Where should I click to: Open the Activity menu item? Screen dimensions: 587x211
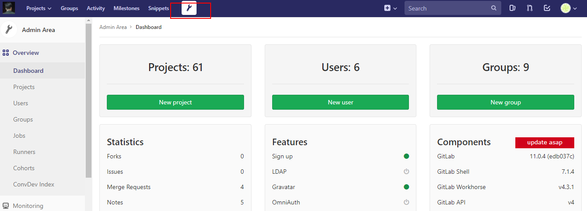pos(96,8)
